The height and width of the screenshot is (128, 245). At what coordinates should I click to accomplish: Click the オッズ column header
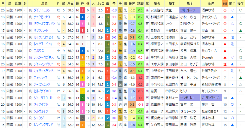[100, 4]
